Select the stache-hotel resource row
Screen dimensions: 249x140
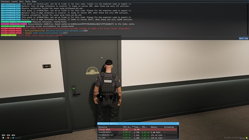pyautogui.click(x=137, y=132)
